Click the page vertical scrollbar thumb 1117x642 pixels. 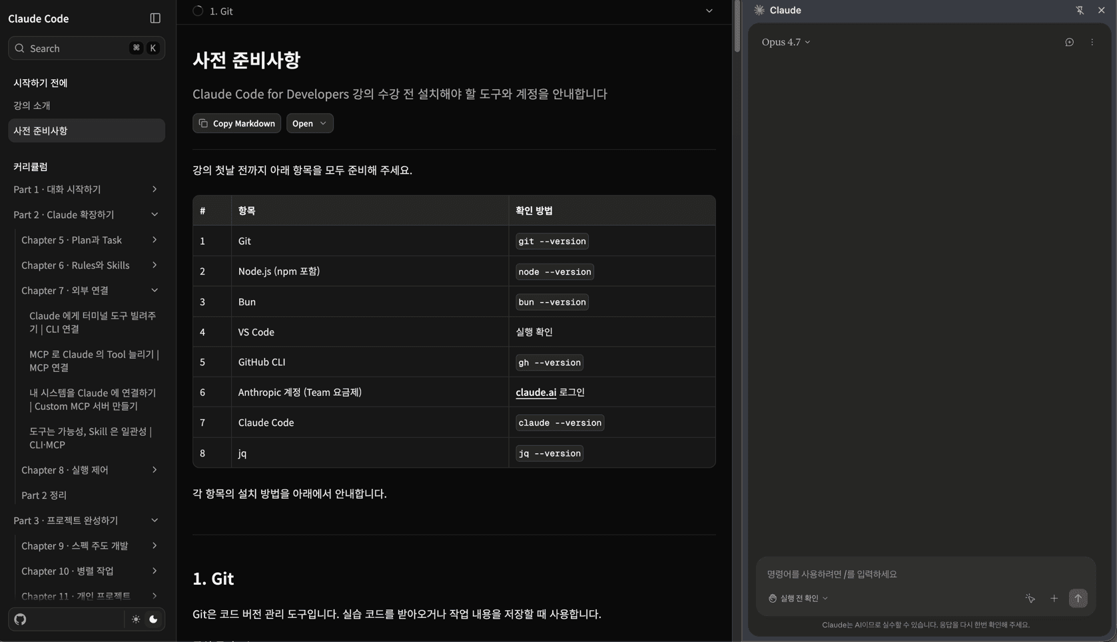[x=737, y=27]
